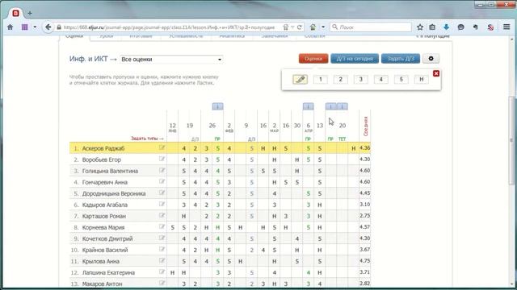Go to the browser home page icon

pyautogui.click(x=11, y=27)
